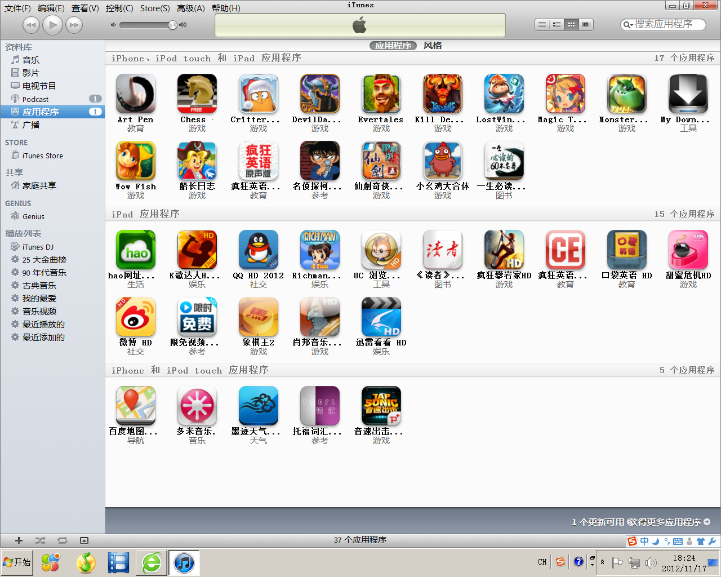The height and width of the screenshot is (577, 721).
Task: Select the Evertales game icon
Action: point(381,94)
